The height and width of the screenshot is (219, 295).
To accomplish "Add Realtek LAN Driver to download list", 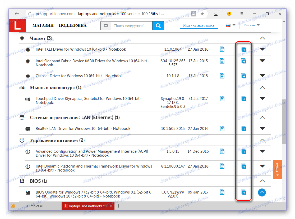I will tap(243, 129).
